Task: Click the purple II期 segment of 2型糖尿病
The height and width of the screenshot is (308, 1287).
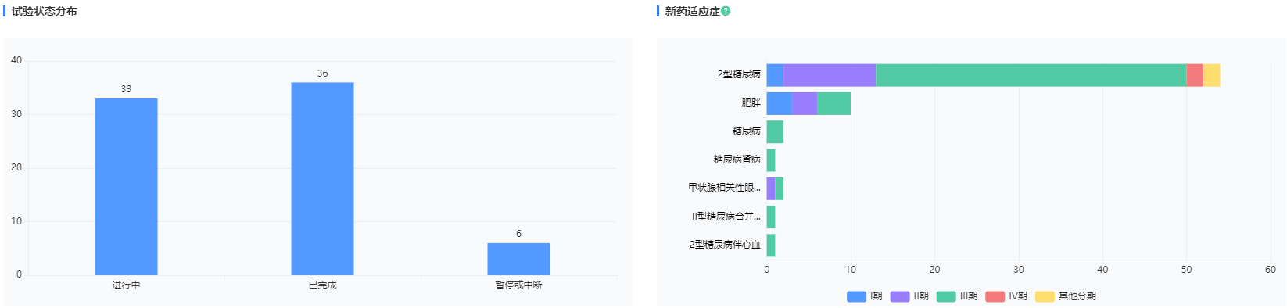Action: [x=830, y=75]
